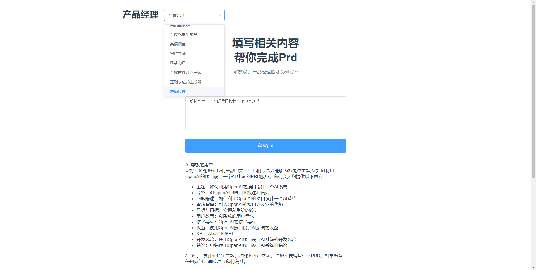Click the large 产品经理 page title

[140, 15]
